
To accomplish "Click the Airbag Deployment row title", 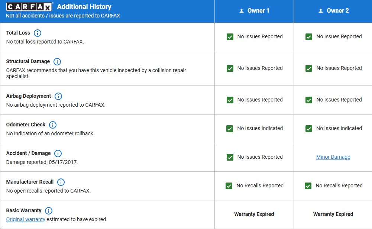I will pos(29,96).
